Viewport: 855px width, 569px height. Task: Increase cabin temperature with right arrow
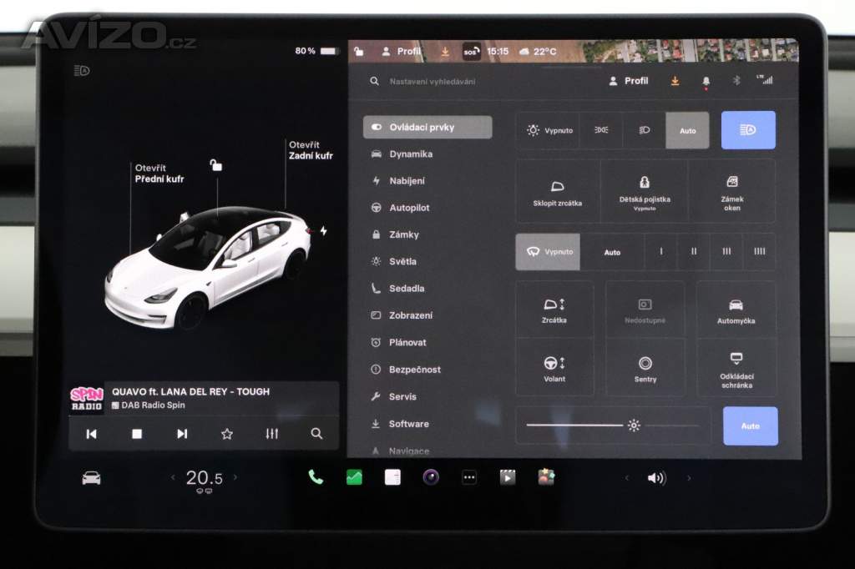coord(235,478)
